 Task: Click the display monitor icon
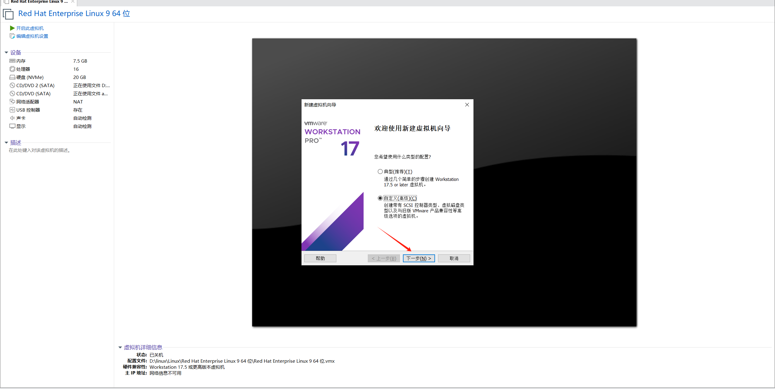tap(12, 126)
